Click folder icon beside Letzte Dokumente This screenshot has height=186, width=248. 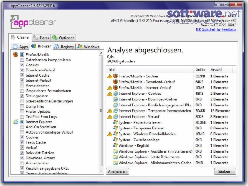pos(116,157)
